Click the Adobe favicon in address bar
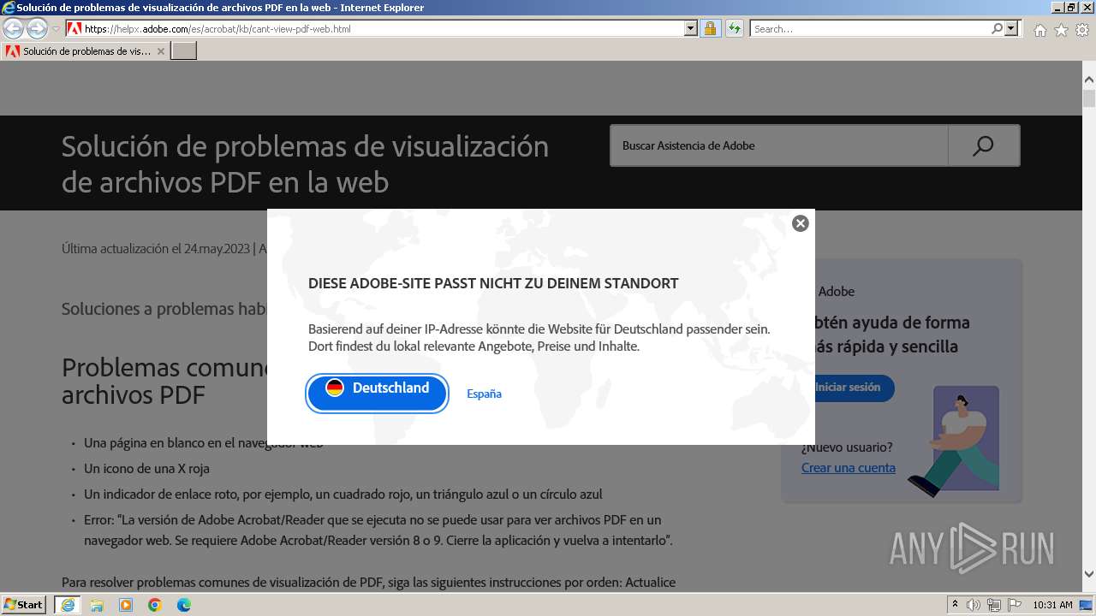Screen dimensions: 1096x616 74,28
